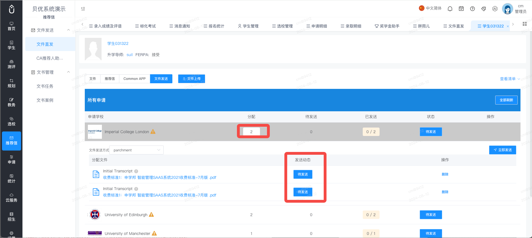Click the 立即发送 button
This screenshot has width=532, height=238.
pos(503,150)
